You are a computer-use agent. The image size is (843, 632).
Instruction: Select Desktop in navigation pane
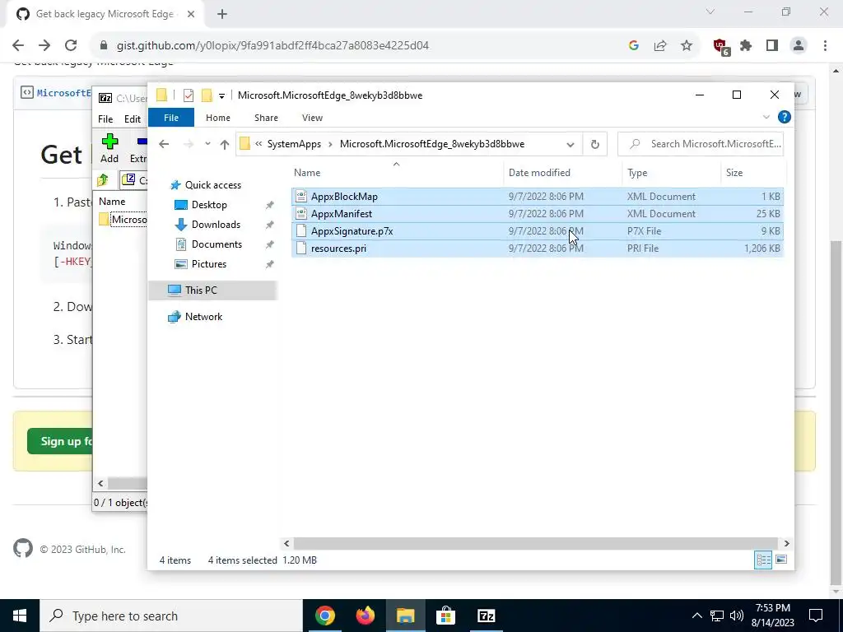point(209,205)
